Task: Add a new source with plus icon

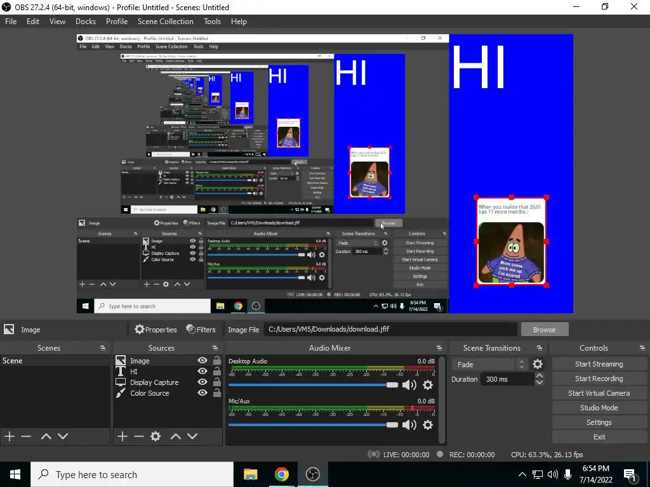Action: click(x=123, y=436)
